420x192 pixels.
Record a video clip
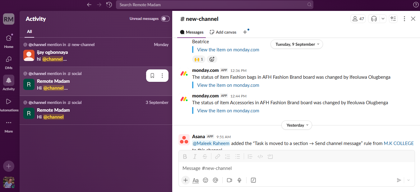click(x=229, y=180)
